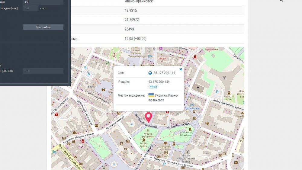Click the Левка Лук'яненка вулиця label

(x=228, y=105)
